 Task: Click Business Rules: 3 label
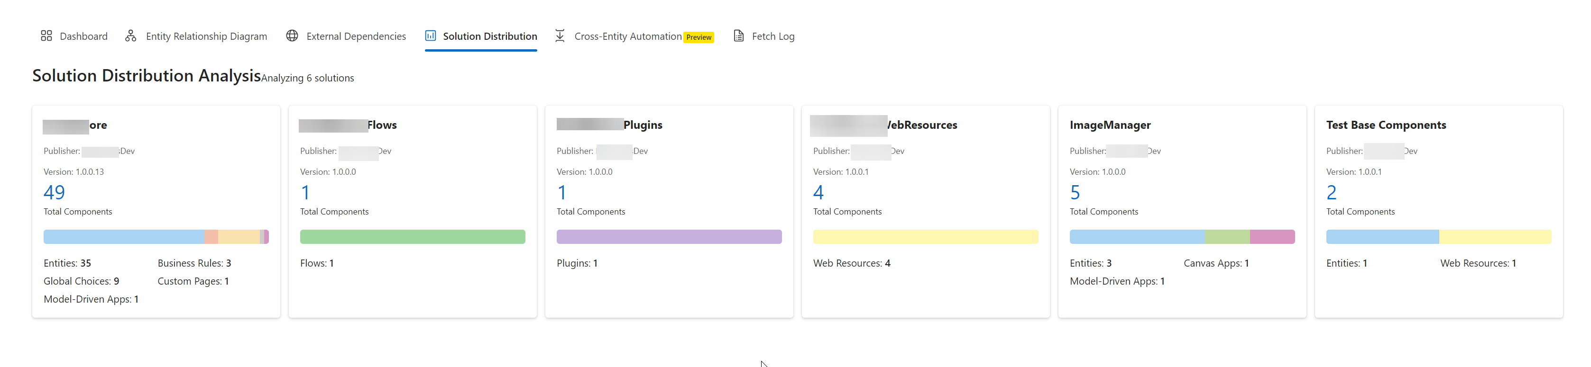tap(194, 263)
